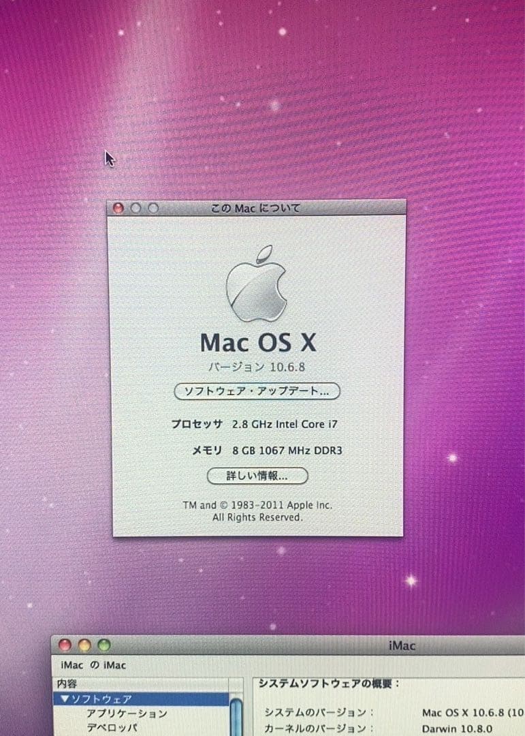Click the プロセッサ label
The width and height of the screenshot is (525, 736).
click(197, 425)
